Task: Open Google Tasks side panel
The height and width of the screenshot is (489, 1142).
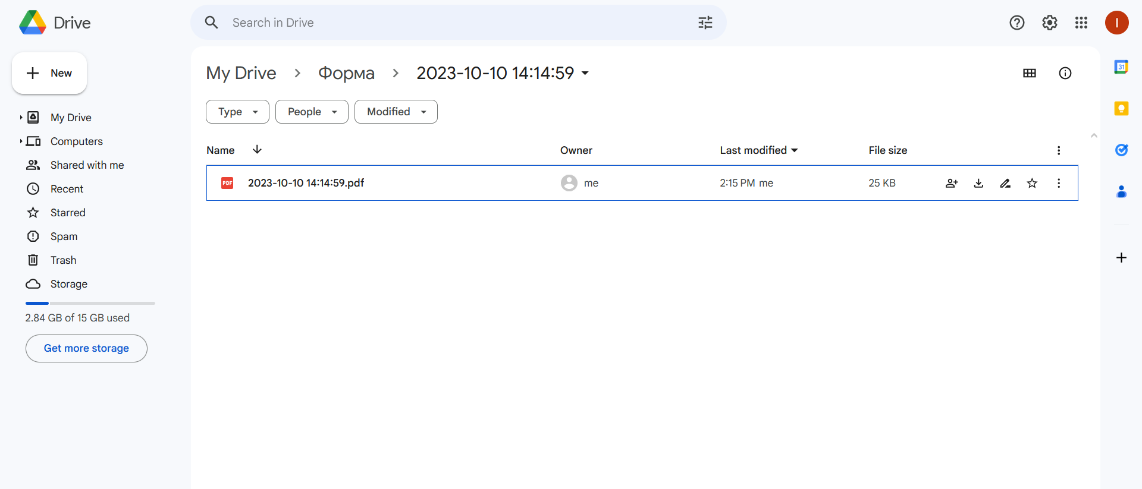Action: tap(1121, 150)
